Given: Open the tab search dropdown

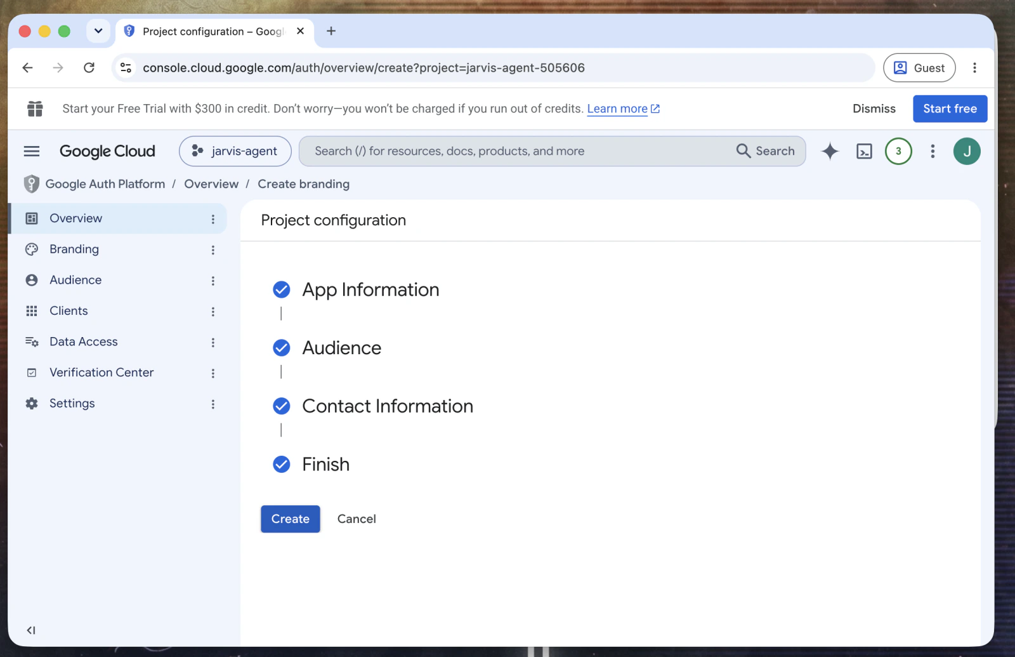Looking at the screenshot, I should (x=98, y=31).
